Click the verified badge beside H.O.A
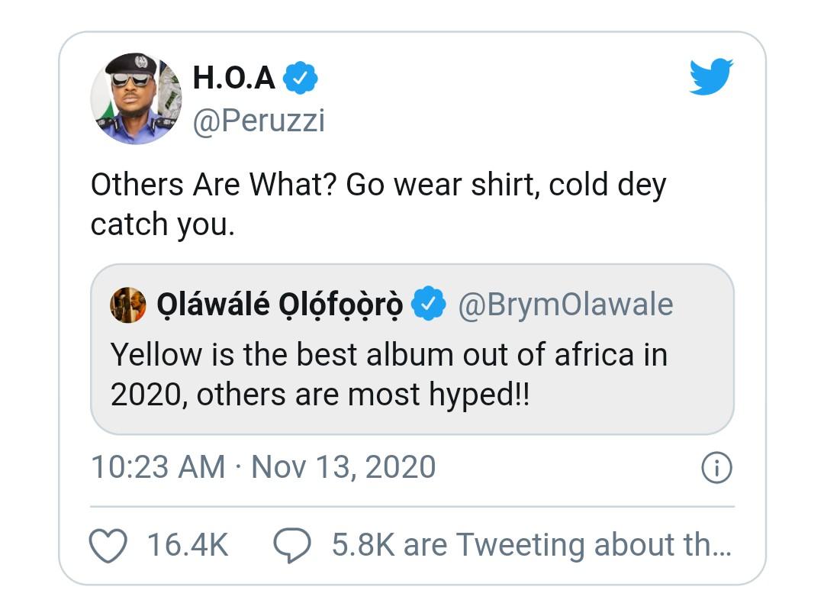 pyautogui.click(x=301, y=78)
